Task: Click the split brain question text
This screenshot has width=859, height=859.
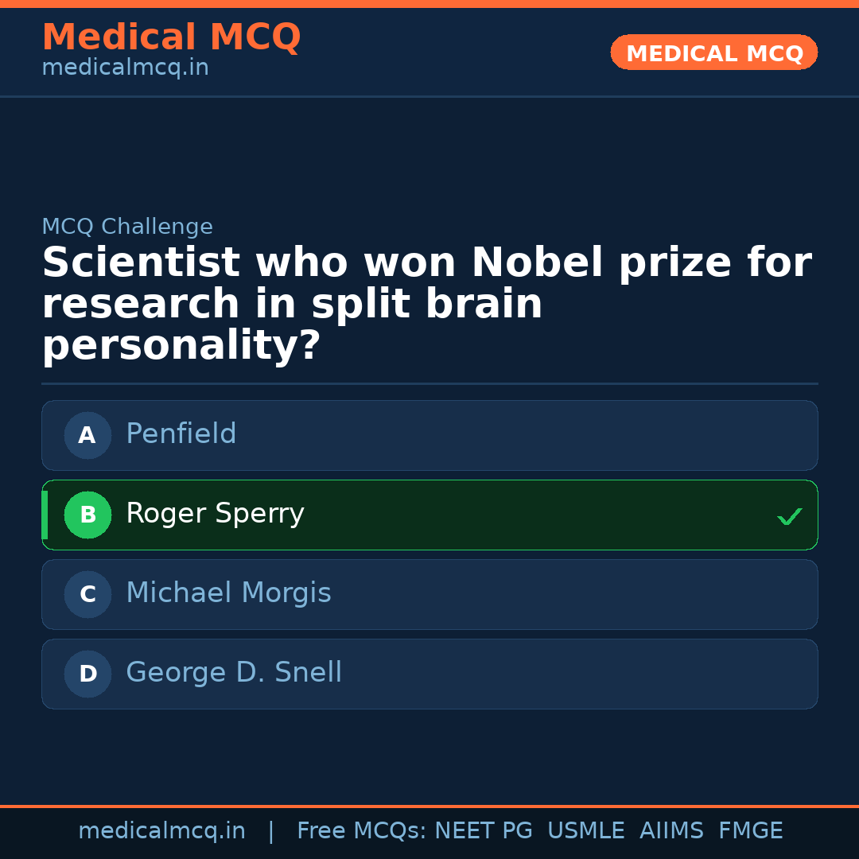Action: tap(426, 305)
